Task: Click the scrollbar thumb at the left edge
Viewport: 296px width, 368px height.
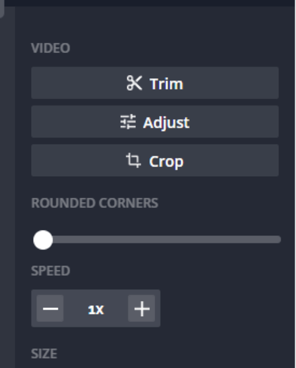Action: pos(2,8)
